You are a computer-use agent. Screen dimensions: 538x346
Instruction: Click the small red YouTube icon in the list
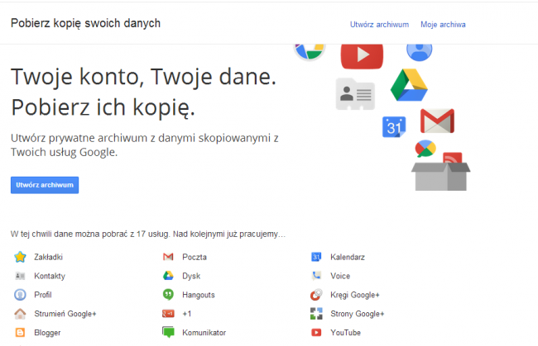coord(316,332)
